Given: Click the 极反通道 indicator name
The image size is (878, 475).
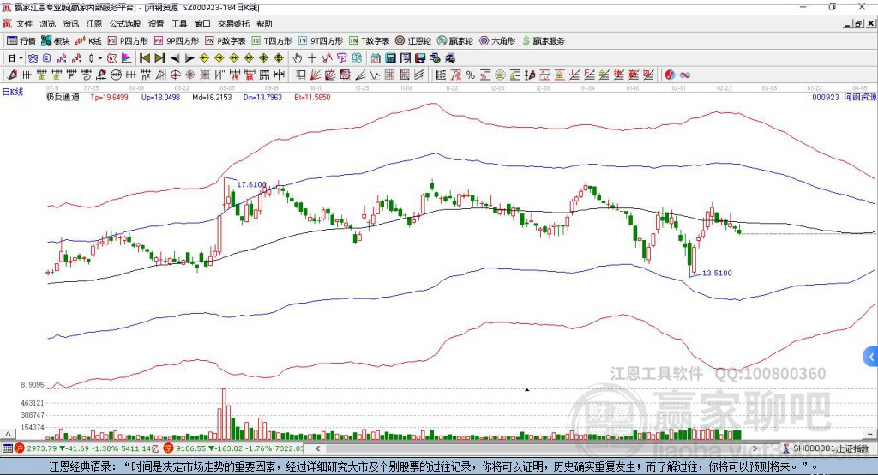Looking at the screenshot, I should pos(63,97).
